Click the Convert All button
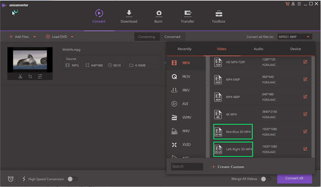Viewport: 321px width, 187px height. (294, 178)
